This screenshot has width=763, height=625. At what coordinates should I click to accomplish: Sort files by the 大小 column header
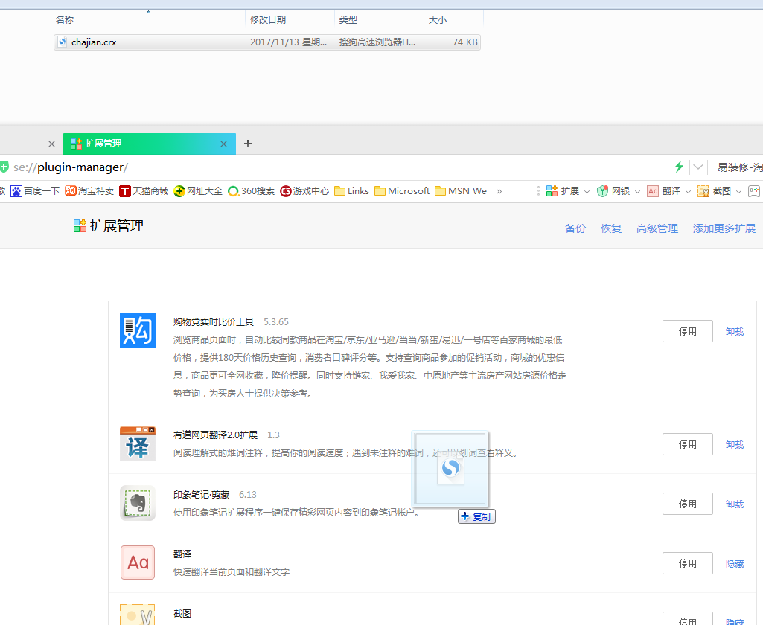pos(438,20)
